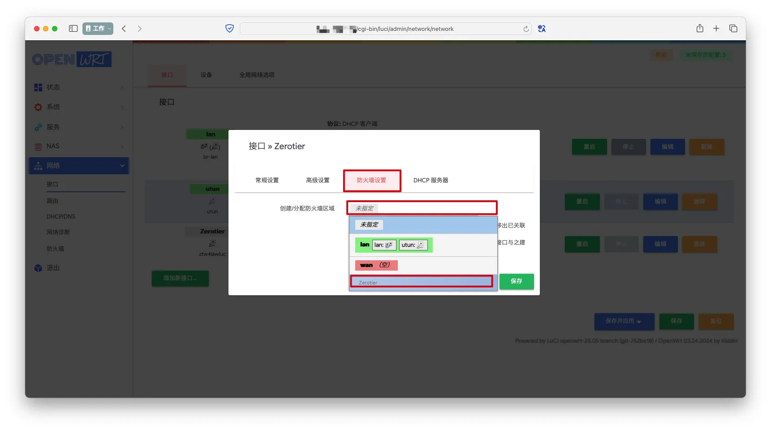
Task: Click the Zerotier custom zone input field
Action: [x=421, y=282]
